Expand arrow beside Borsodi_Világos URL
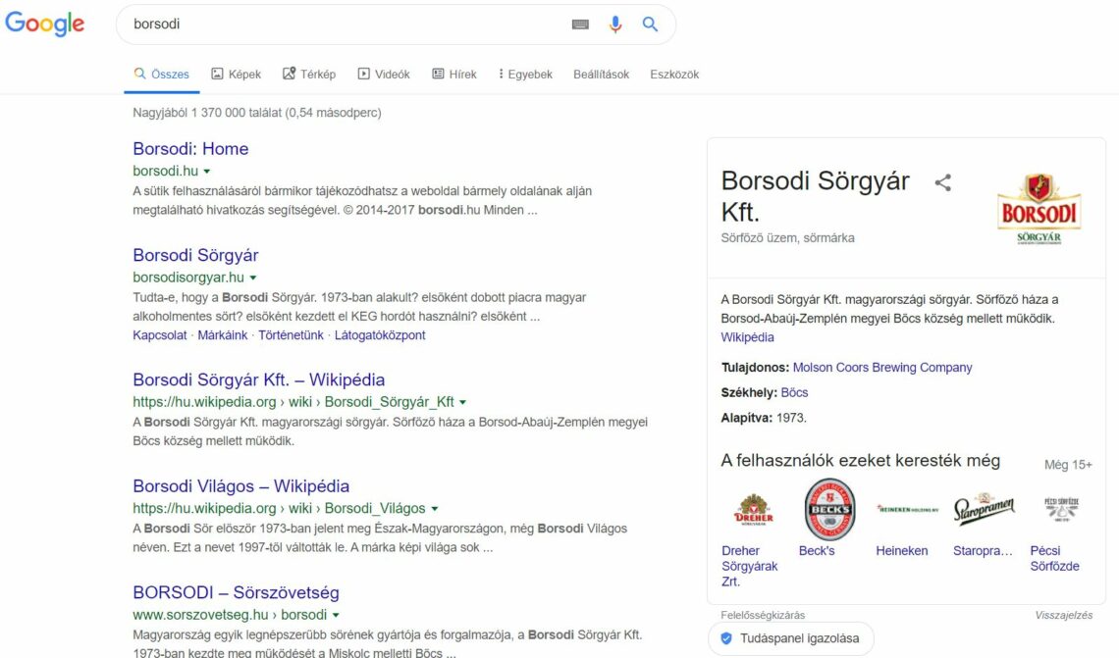Image resolution: width=1119 pixels, height=658 pixels. point(435,509)
